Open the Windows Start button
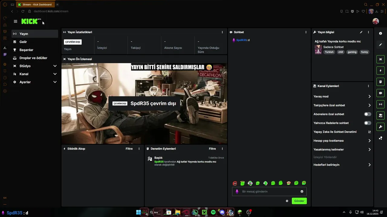The height and width of the screenshot is (217, 387). click(x=138, y=212)
